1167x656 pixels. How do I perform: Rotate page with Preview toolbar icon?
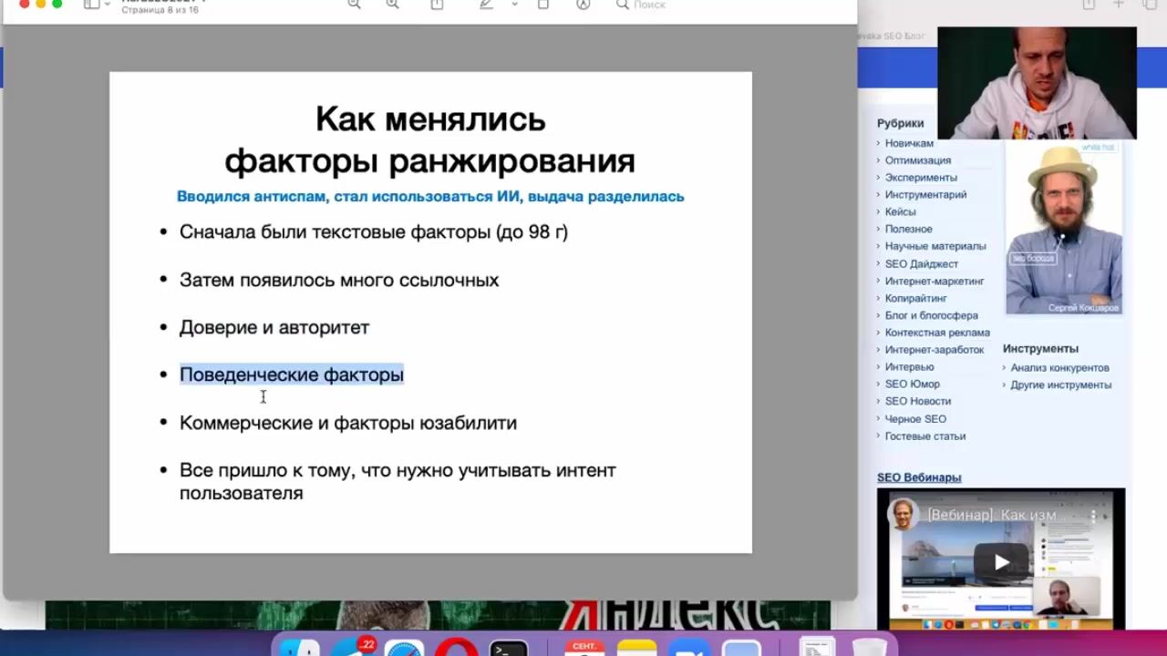pos(543,5)
